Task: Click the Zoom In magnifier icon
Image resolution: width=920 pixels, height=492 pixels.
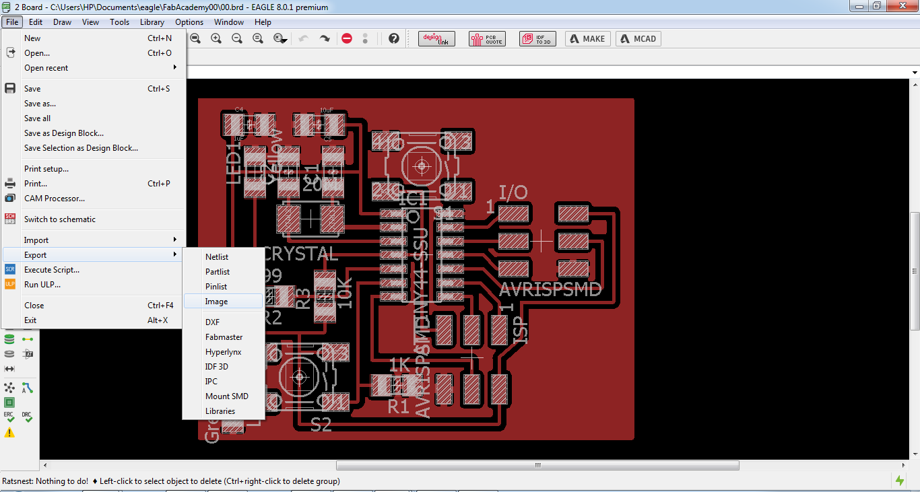Action: click(216, 38)
